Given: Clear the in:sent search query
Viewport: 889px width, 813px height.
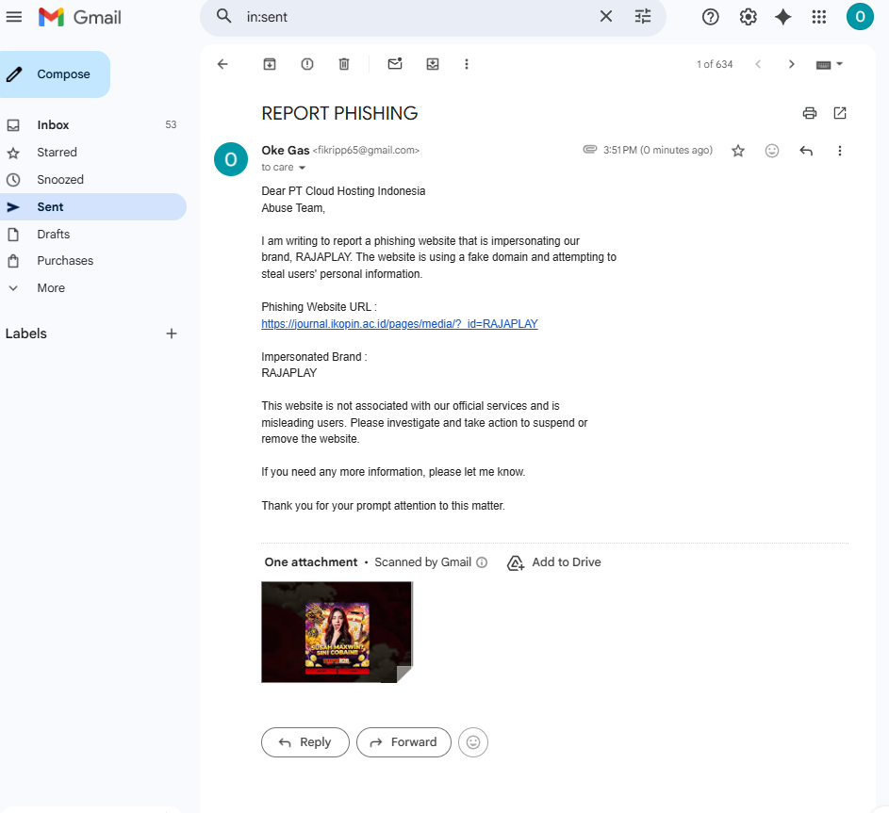Looking at the screenshot, I should [605, 16].
